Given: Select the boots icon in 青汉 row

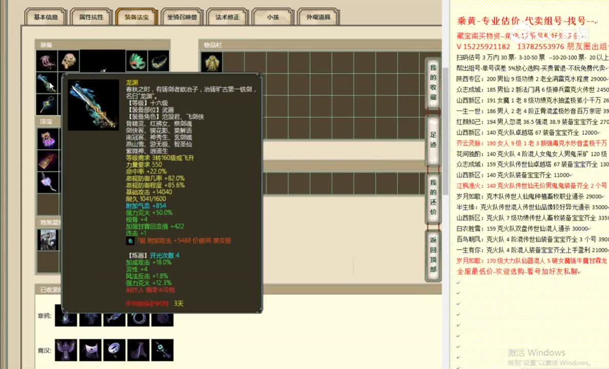Looking at the screenshot, I should 138,350.
